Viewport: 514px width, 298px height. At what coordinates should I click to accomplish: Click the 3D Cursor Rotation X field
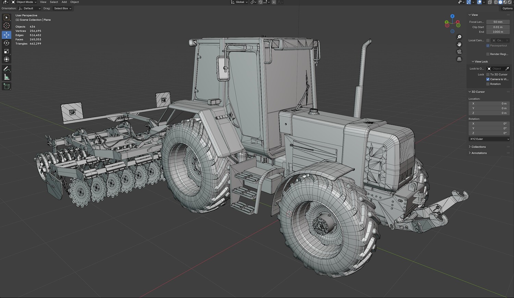489,124
